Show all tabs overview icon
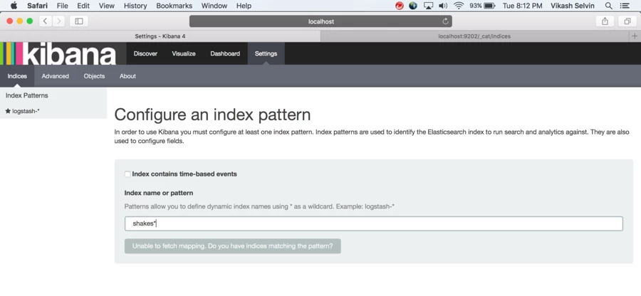The image size is (641, 296). click(x=627, y=21)
